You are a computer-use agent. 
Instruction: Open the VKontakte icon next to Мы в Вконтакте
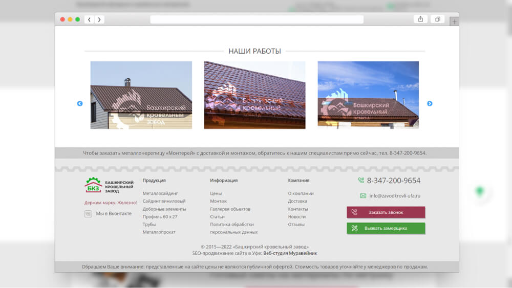[88, 214]
